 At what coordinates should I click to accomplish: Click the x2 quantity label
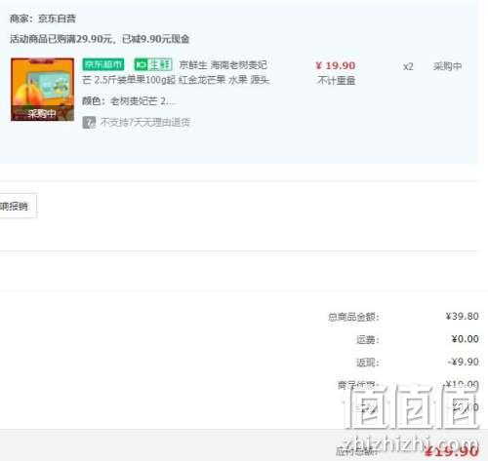click(408, 66)
